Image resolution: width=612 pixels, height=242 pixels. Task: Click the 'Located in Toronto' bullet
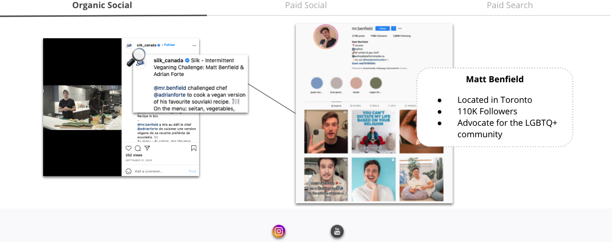click(x=494, y=100)
